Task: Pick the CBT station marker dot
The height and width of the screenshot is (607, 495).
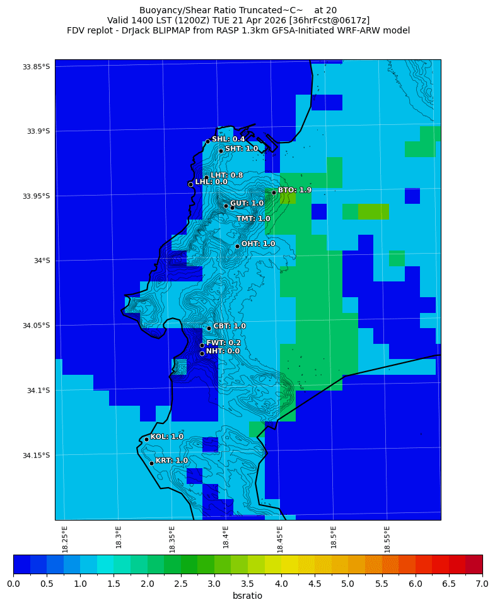Action: click(x=209, y=328)
